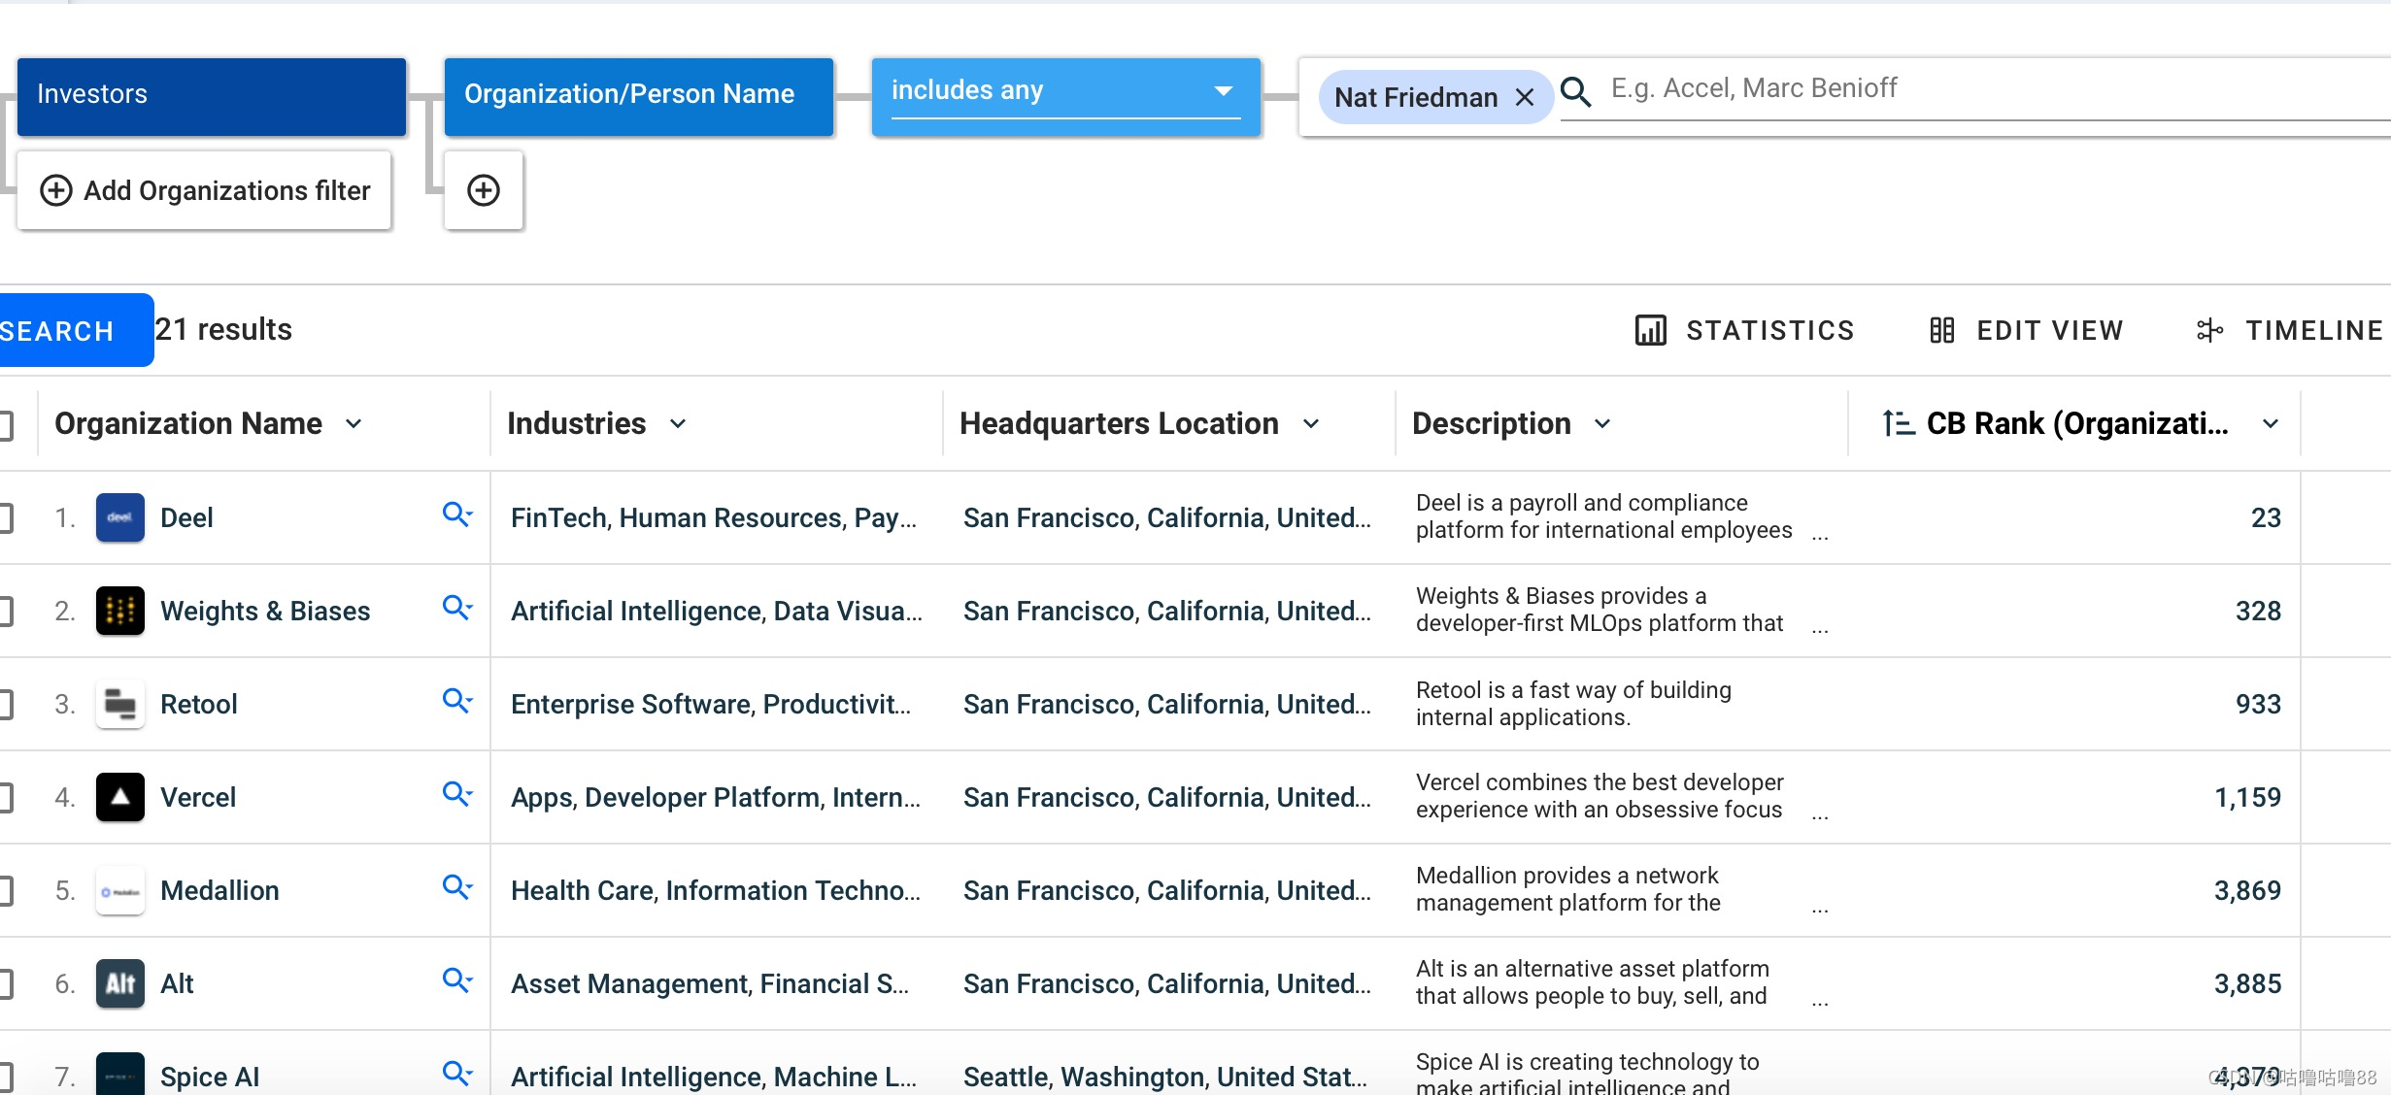Click the Edit View columns icon
The width and height of the screenshot is (2391, 1095).
(x=1941, y=330)
